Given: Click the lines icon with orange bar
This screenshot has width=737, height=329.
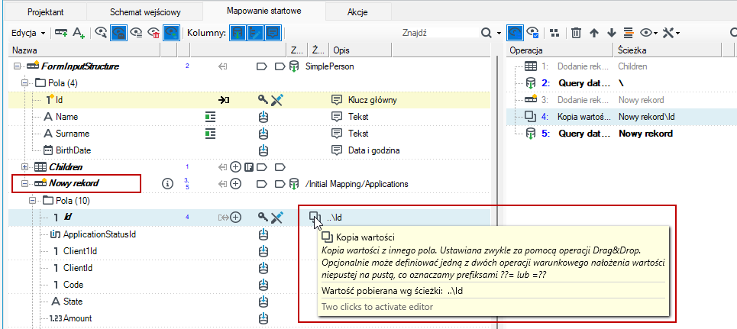Looking at the screenshot, I should click(628, 33).
